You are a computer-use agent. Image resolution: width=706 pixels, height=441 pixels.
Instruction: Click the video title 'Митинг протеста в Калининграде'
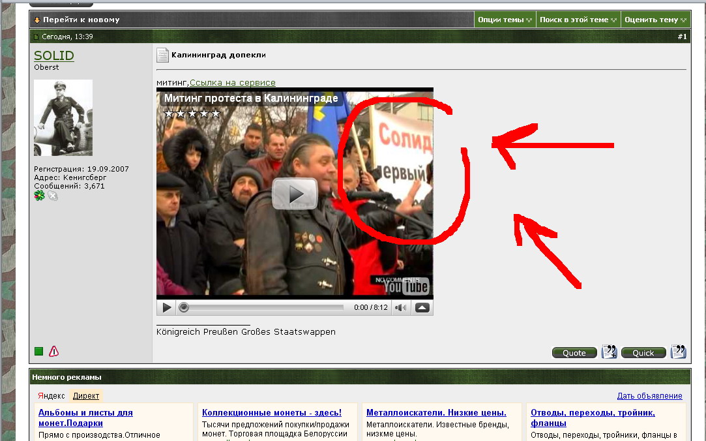click(x=251, y=99)
